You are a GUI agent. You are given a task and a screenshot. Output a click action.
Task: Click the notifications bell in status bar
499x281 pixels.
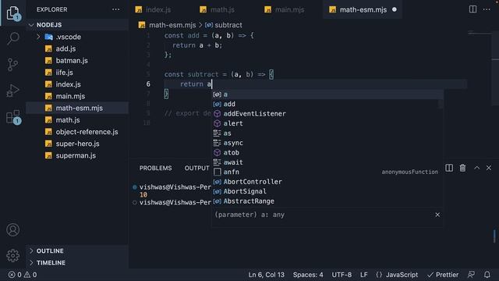click(x=487, y=274)
